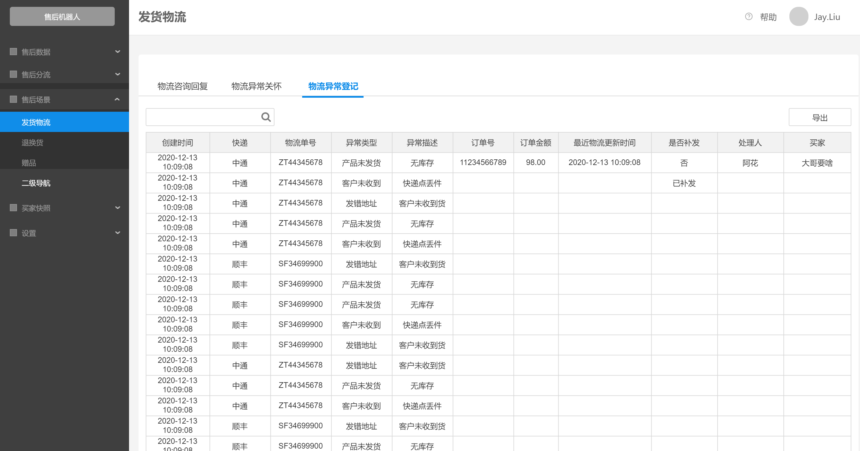860x451 pixels.
Task: Collapse the 售后场景 menu chevron
Action: click(117, 99)
